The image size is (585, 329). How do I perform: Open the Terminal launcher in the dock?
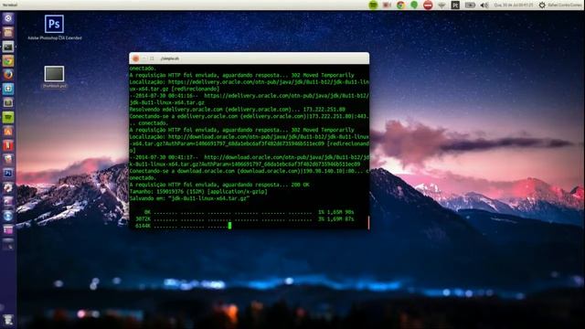(8, 47)
